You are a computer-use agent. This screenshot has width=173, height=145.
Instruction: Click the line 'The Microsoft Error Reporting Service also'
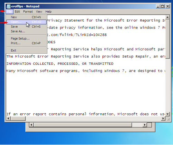[x=86, y=56]
